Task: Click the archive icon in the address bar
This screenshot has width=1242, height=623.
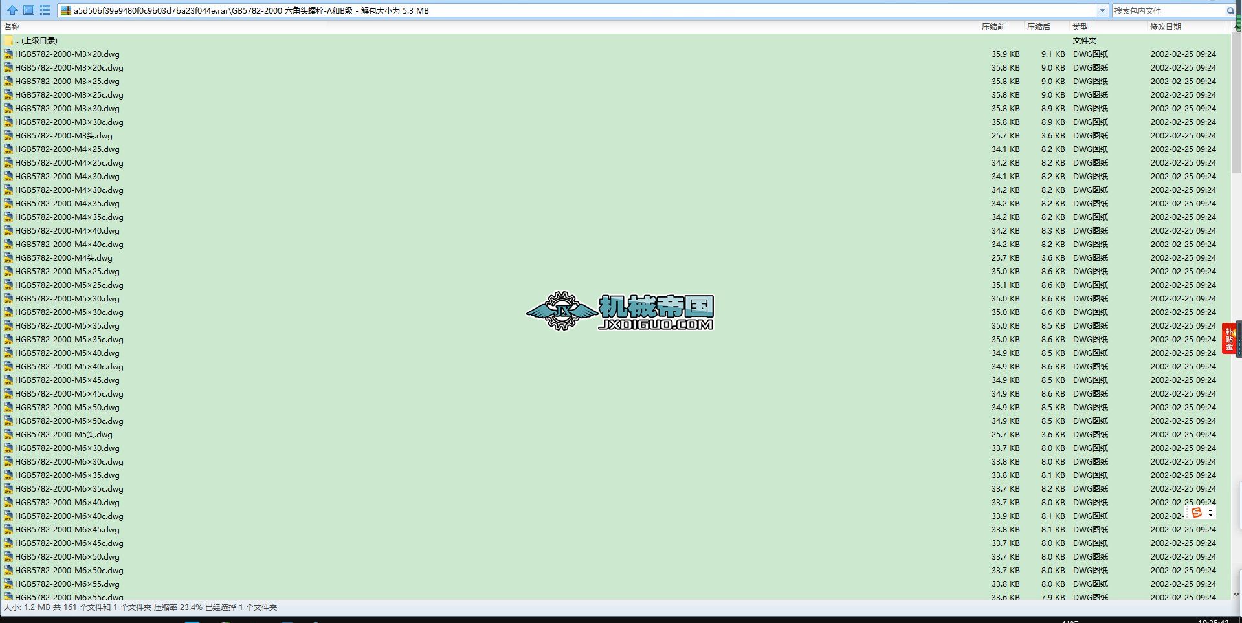Action: coord(65,10)
